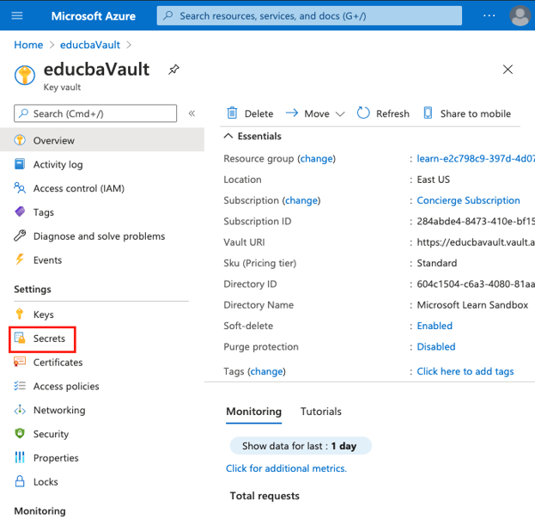
Task: Click change link next to Subscription
Action: 301,200
